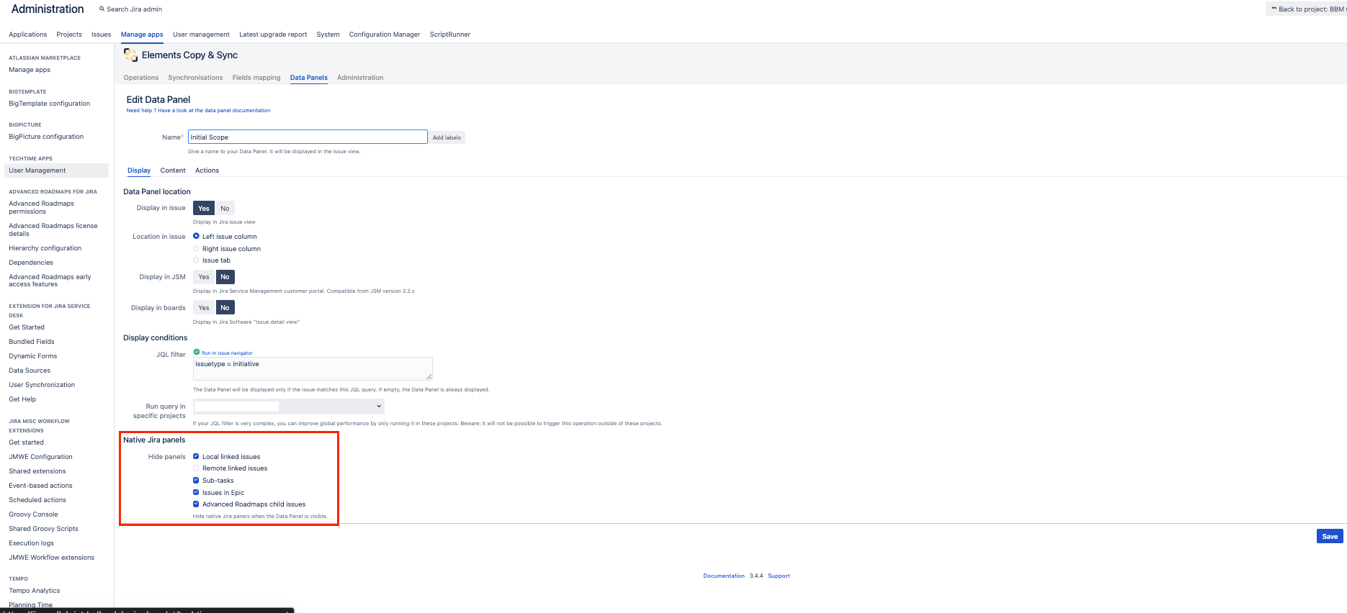Toggle the Remote linked issues checkbox
Screen dimensions: 1347x613
(196, 468)
